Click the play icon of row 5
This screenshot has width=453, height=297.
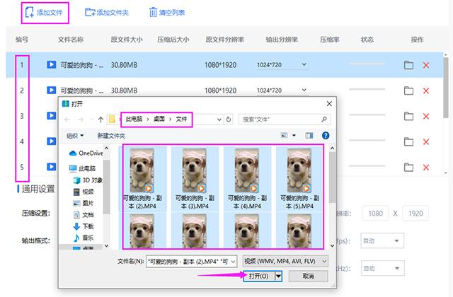click(x=52, y=167)
